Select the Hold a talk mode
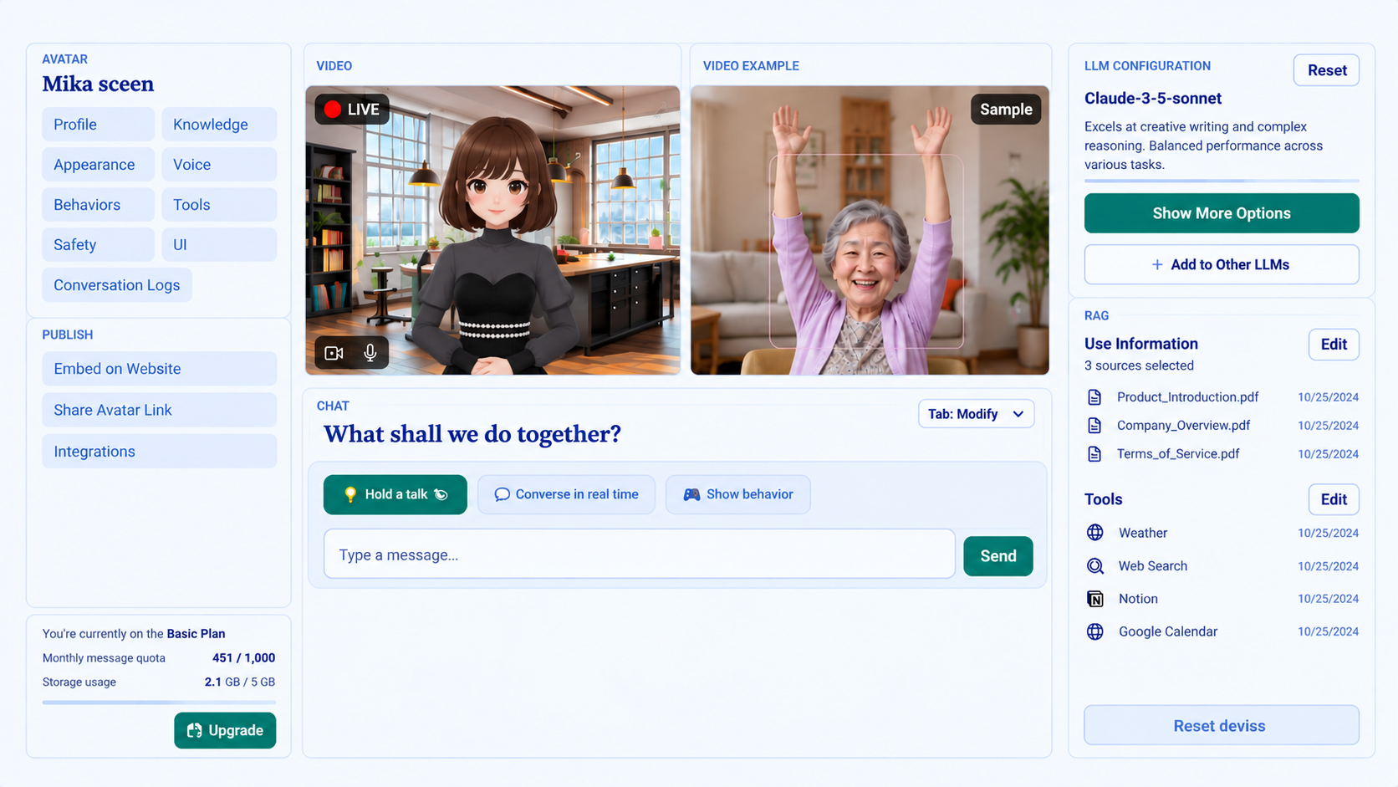This screenshot has height=787, width=1398. coord(395,494)
